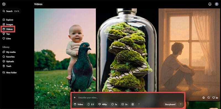Viewport: 221px width, 109px height.
Task: Open the Uploads library
Action: pos(8,61)
